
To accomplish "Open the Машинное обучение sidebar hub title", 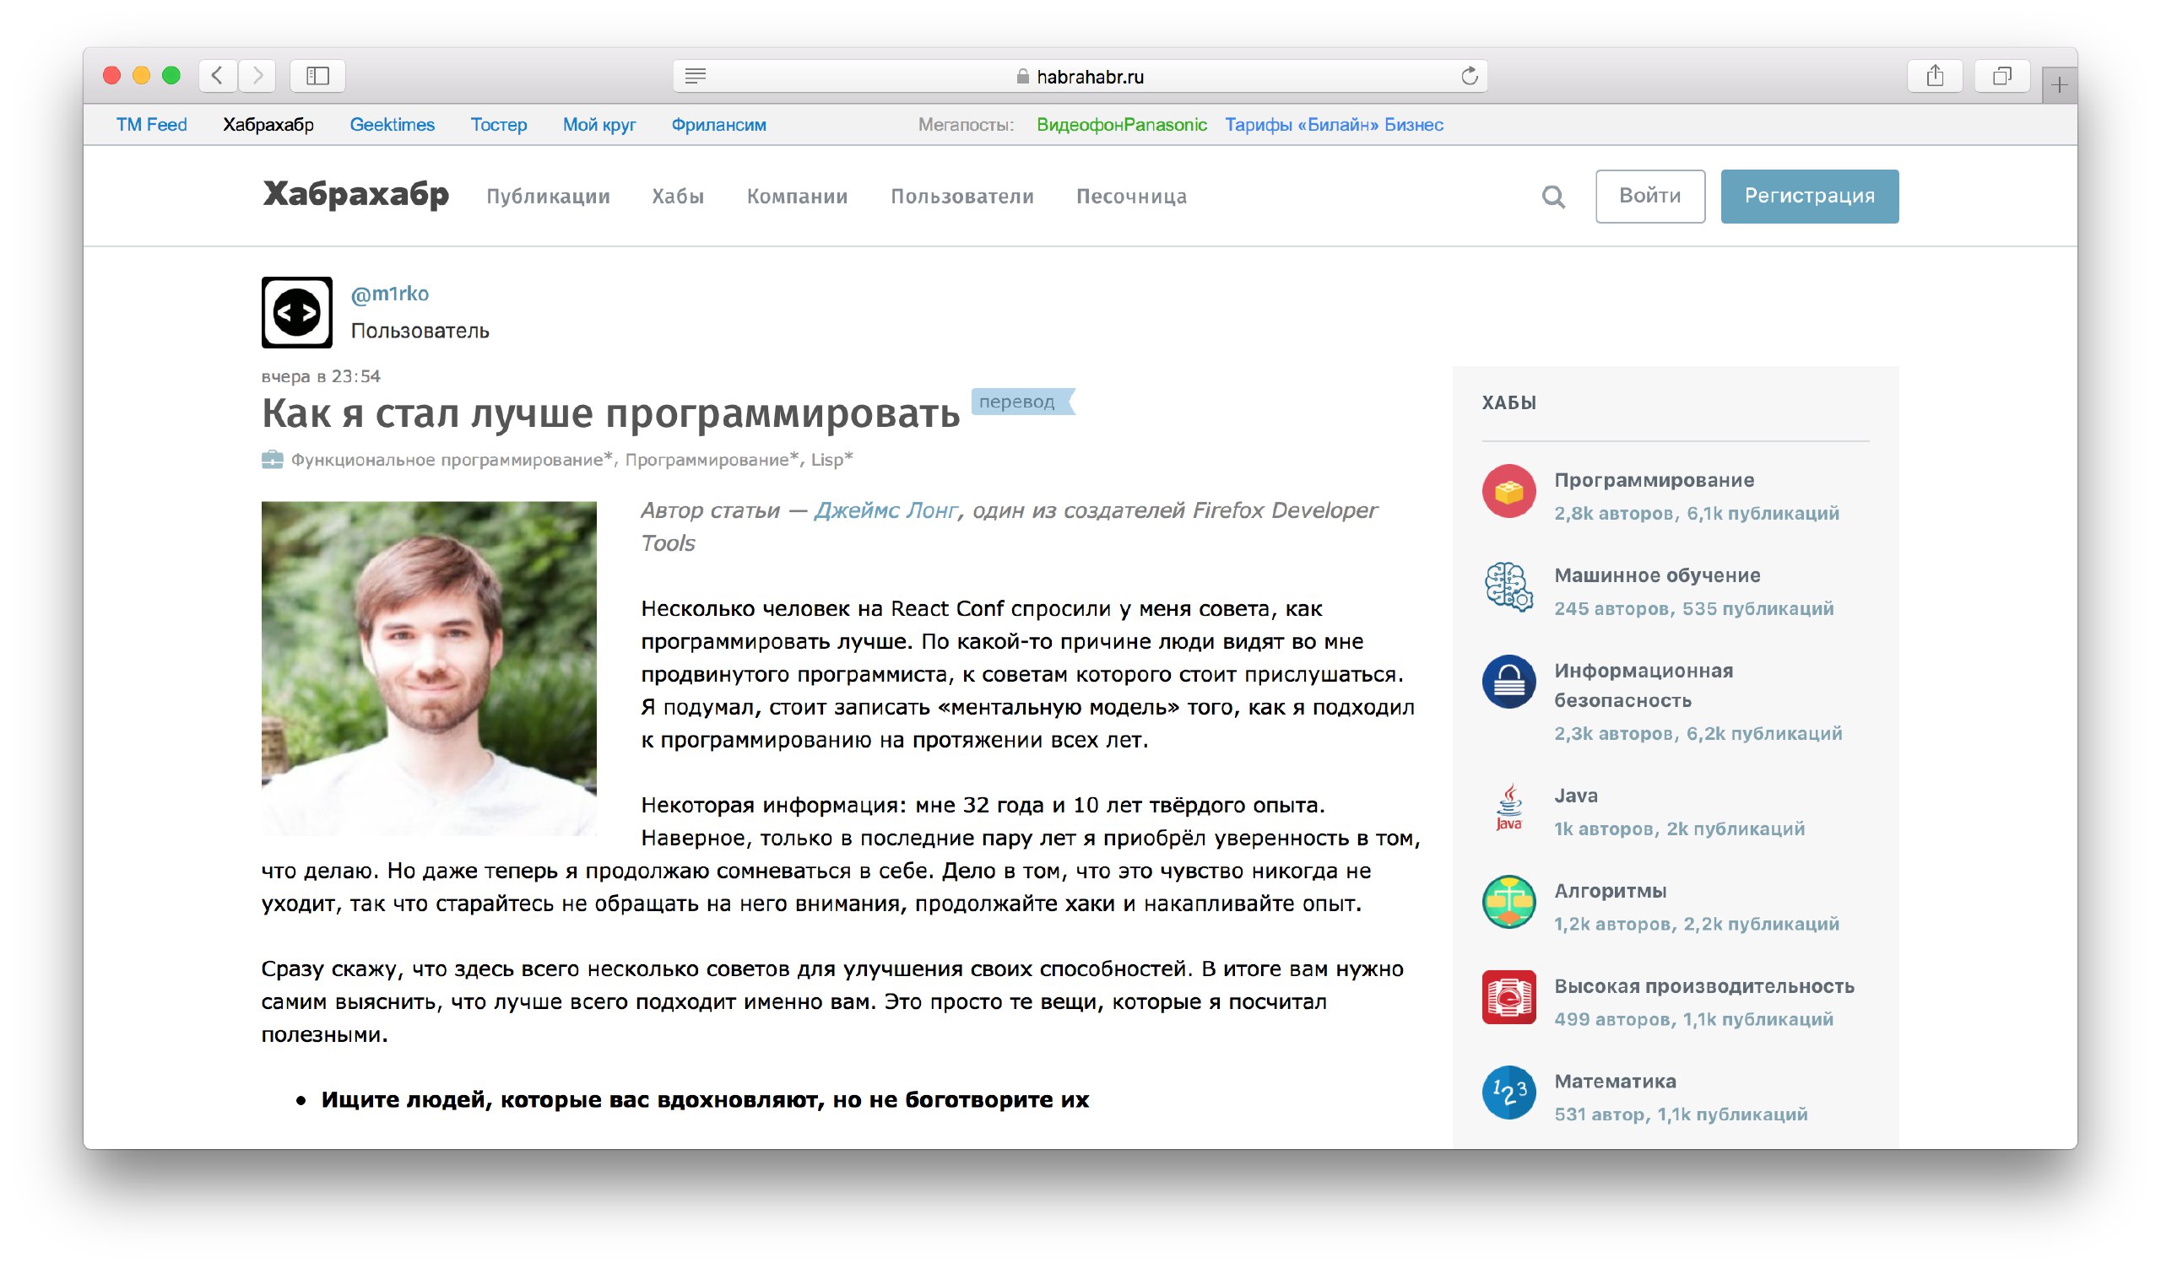I will pyautogui.click(x=1657, y=575).
